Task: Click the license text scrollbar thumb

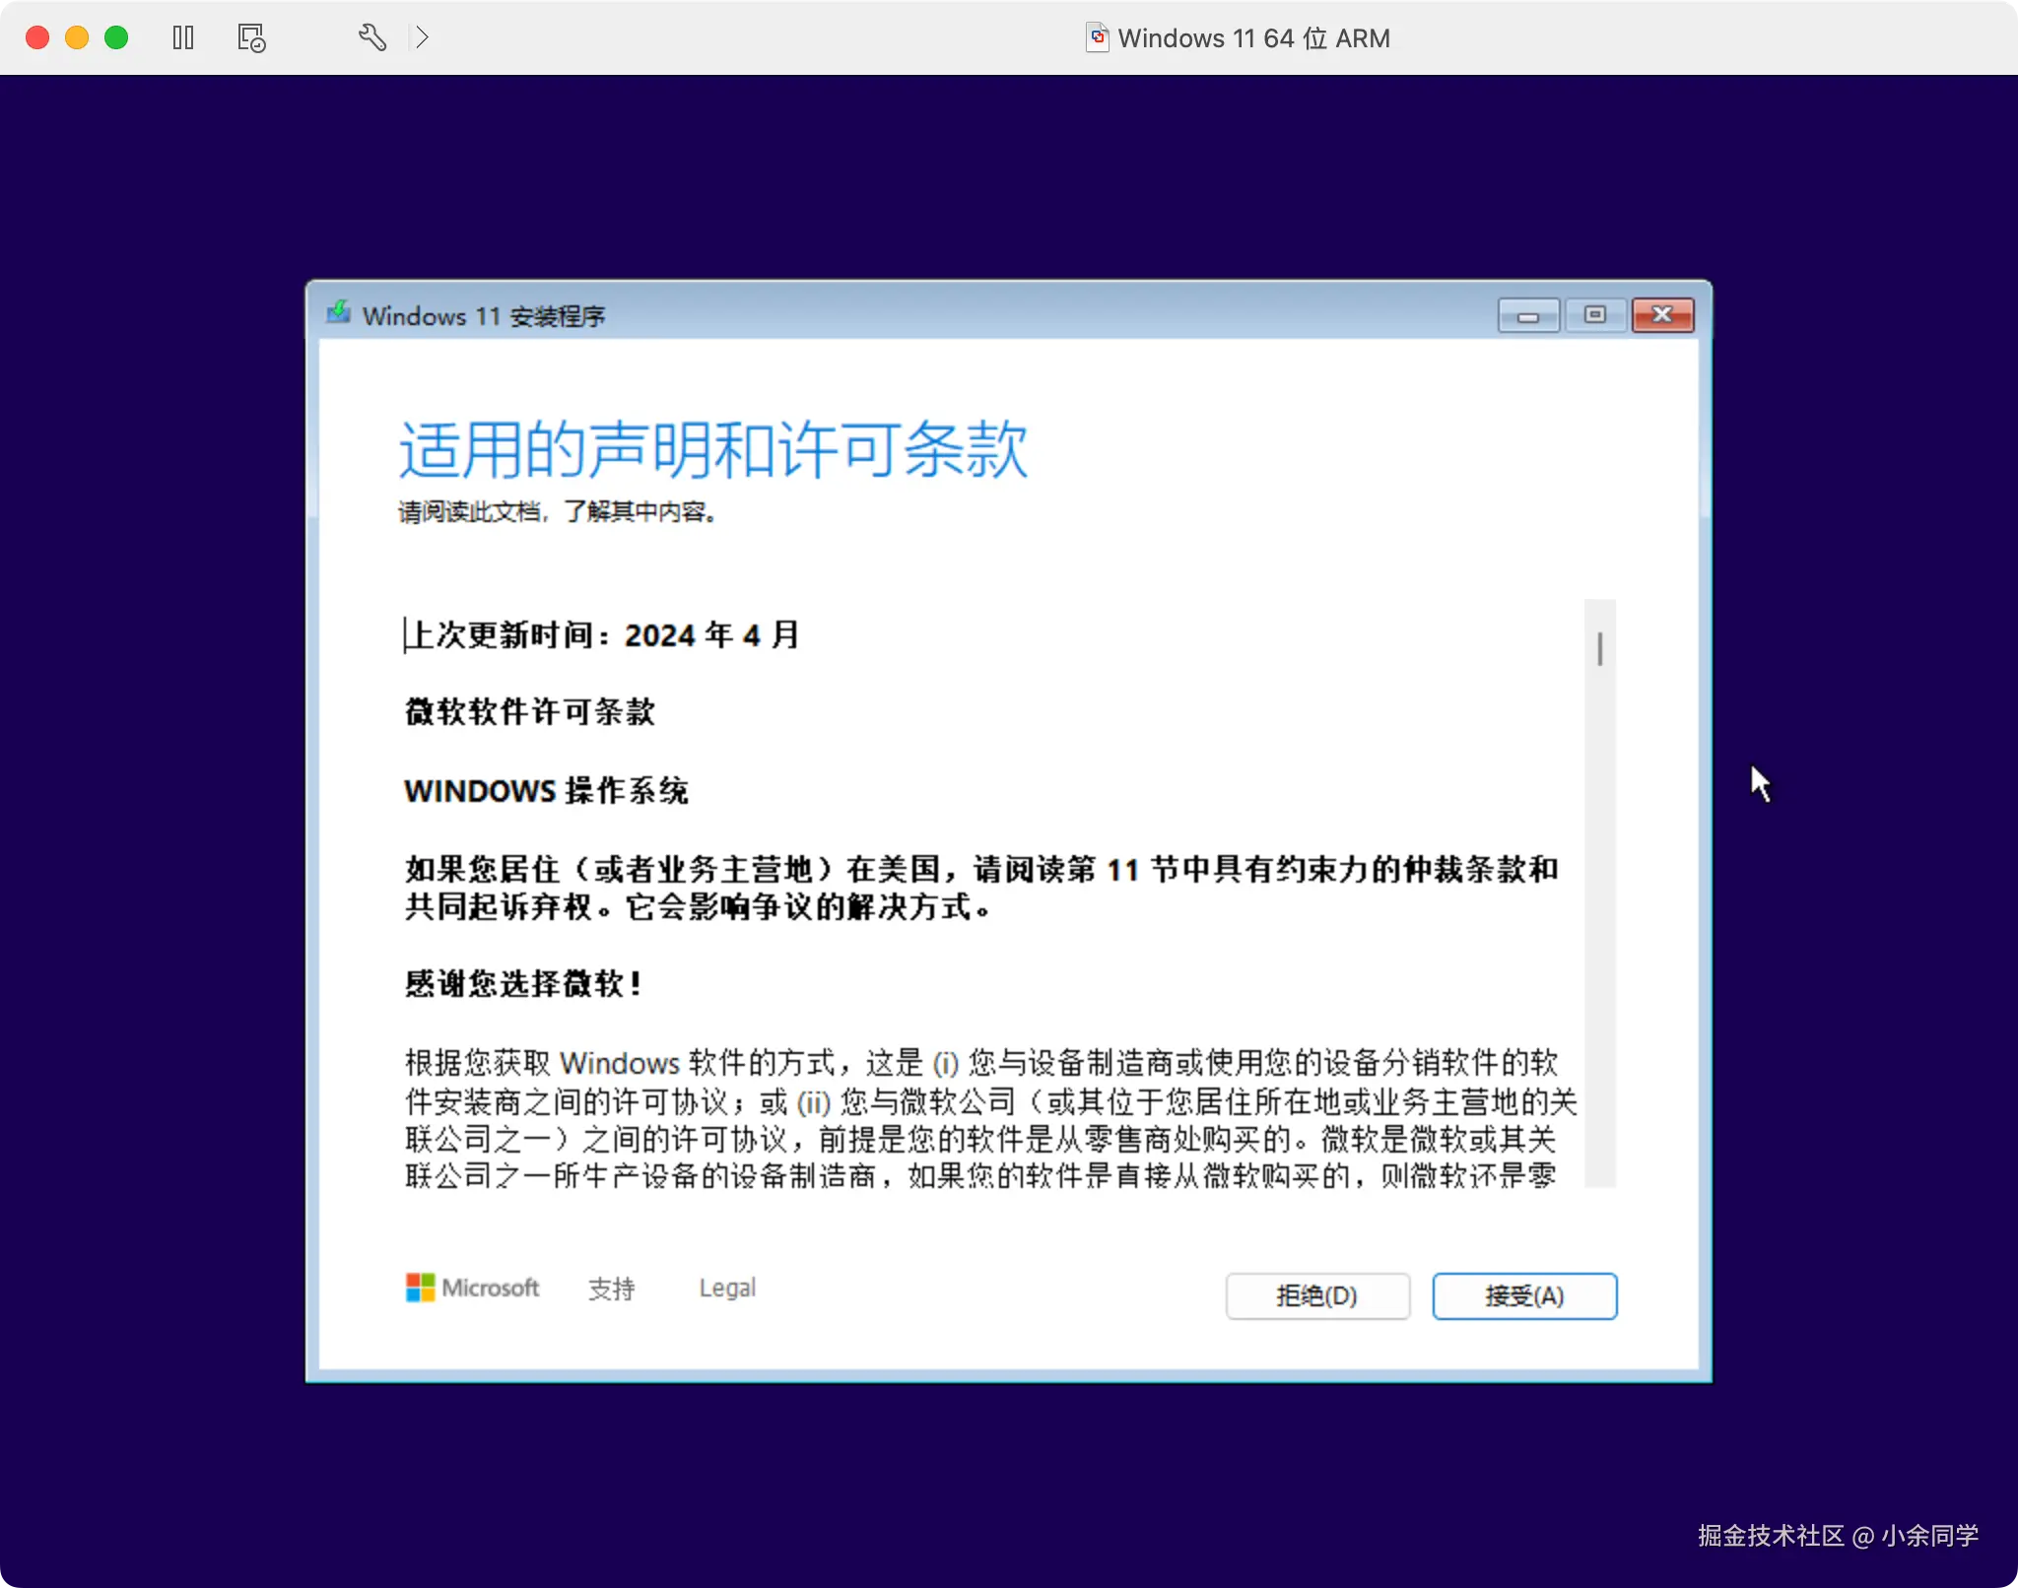Action: [1600, 648]
